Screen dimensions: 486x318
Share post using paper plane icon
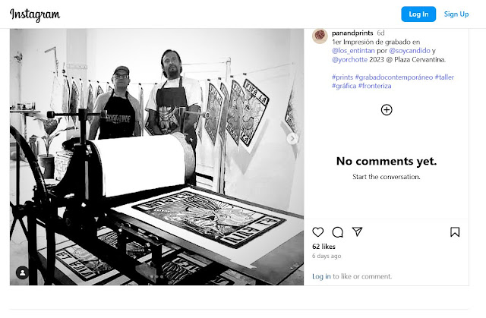point(357,231)
